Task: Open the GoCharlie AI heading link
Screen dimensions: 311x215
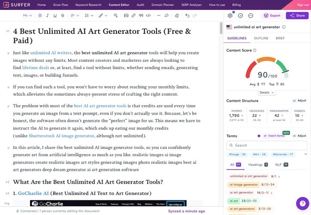Action: click(x=33, y=193)
